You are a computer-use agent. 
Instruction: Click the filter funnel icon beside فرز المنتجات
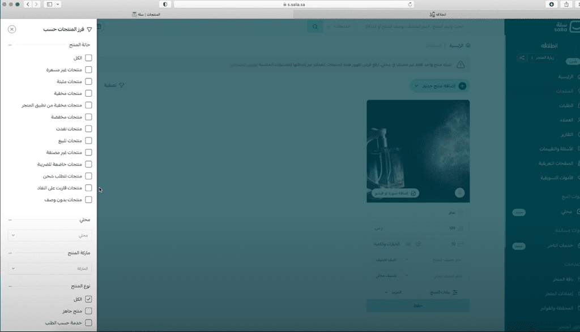(89, 29)
